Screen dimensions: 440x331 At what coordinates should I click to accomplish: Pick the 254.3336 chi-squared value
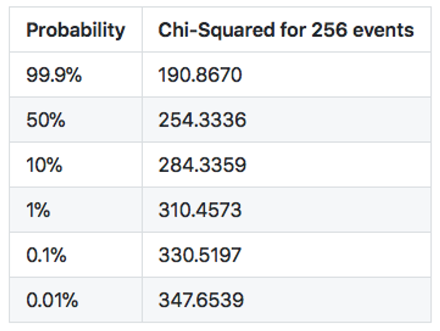[x=202, y=120]
